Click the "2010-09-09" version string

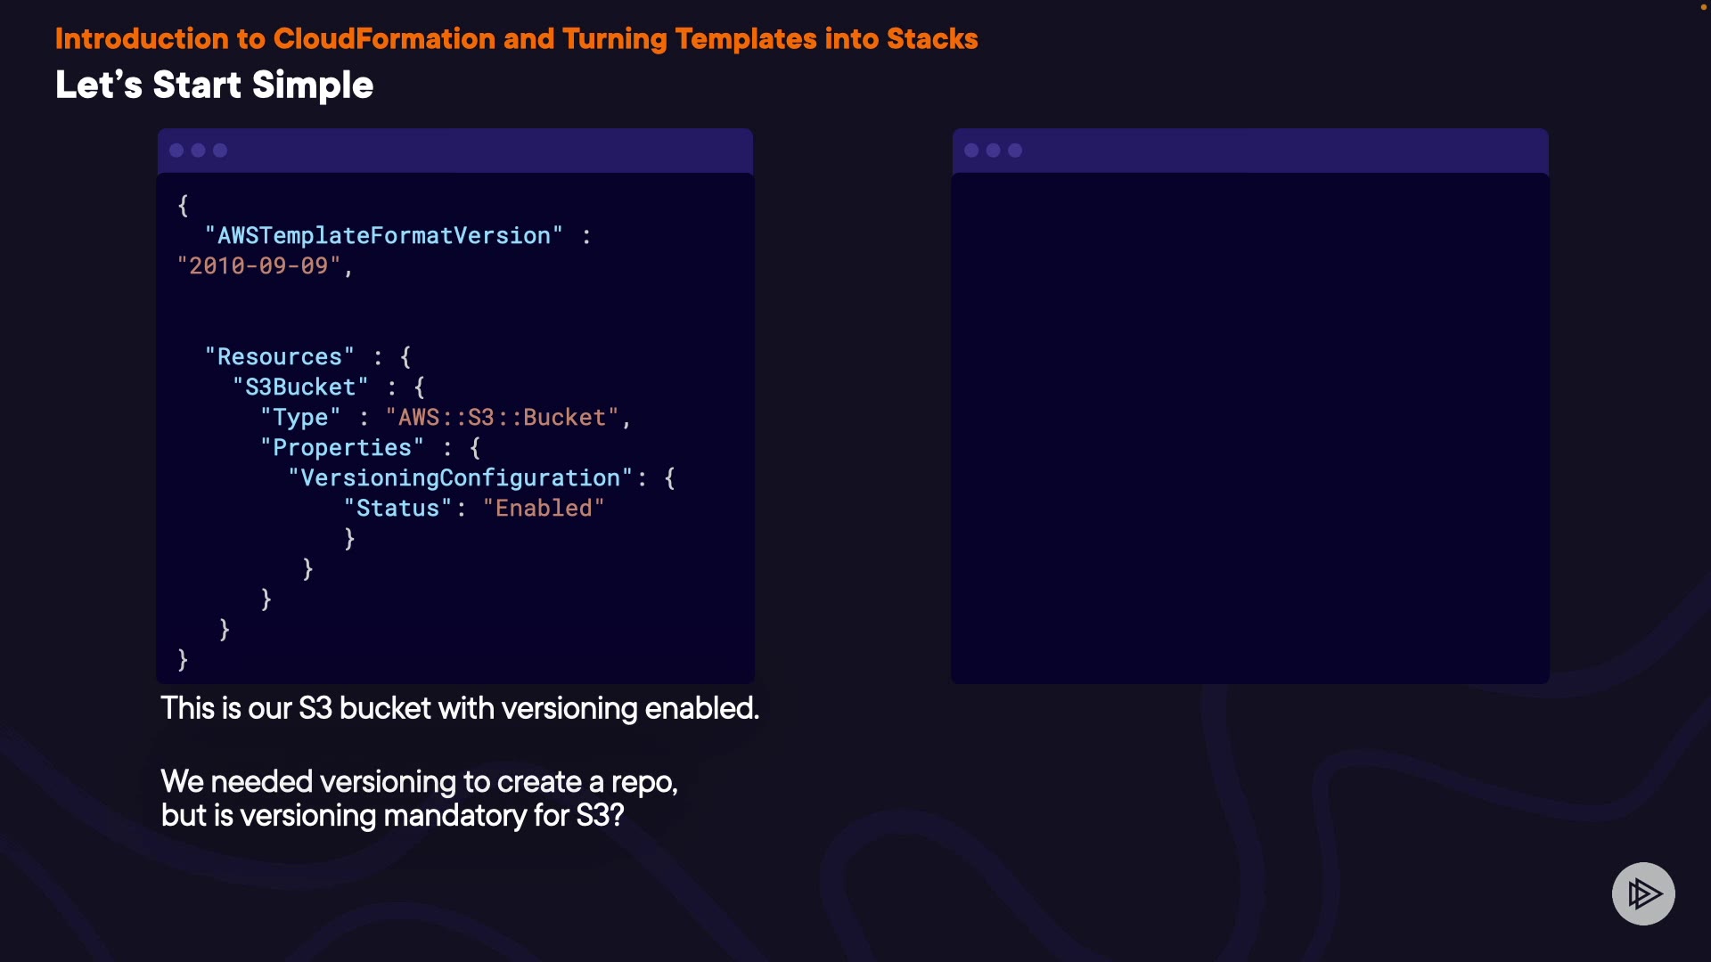pyautogui.click(x=258, y=266)
